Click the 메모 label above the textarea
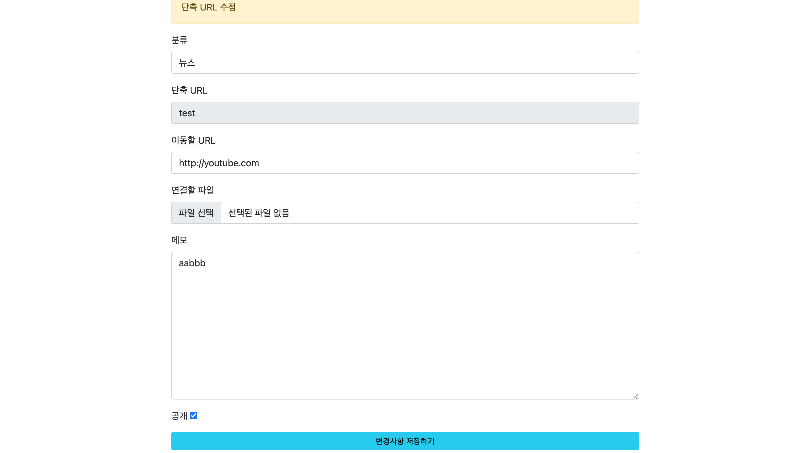The image size is (811, 453). (179, 240)
